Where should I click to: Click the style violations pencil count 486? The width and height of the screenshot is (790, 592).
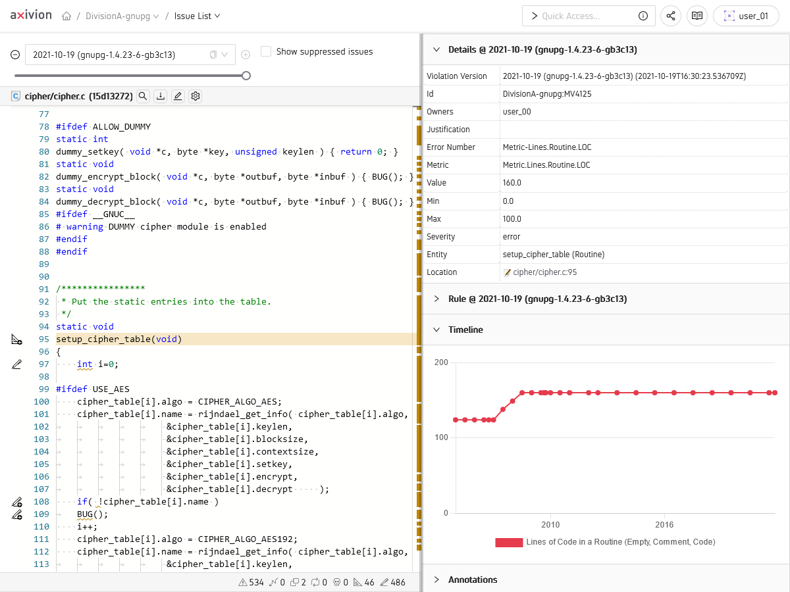point(393,582)
